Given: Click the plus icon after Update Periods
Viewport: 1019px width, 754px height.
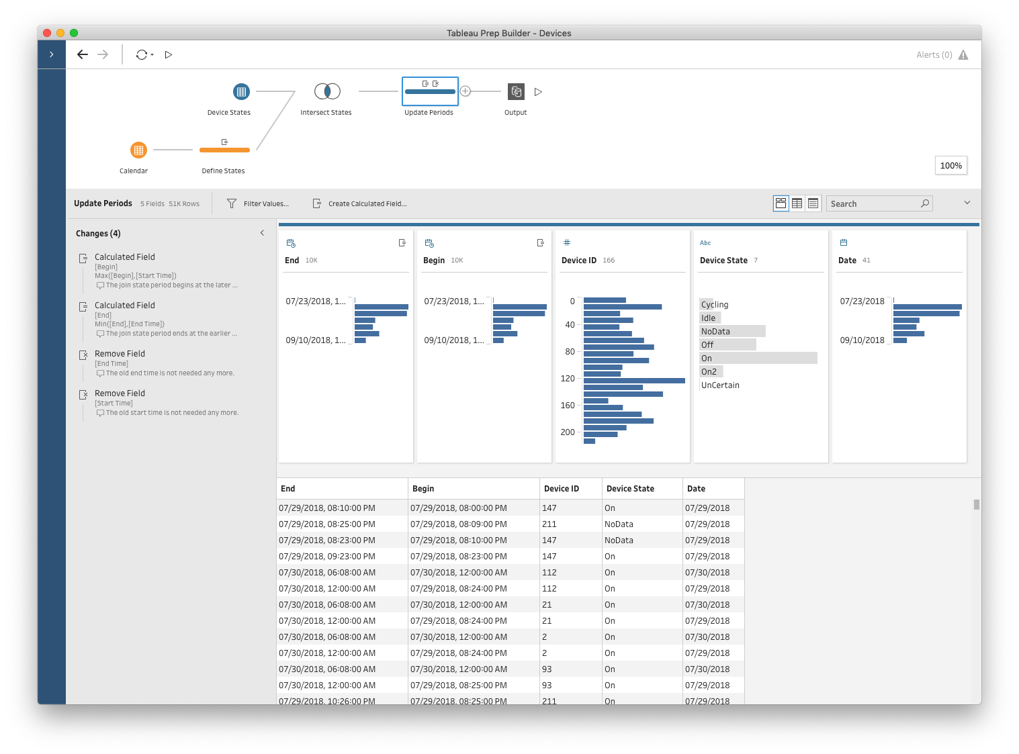Looking at the screenshot, I should 466,91.
